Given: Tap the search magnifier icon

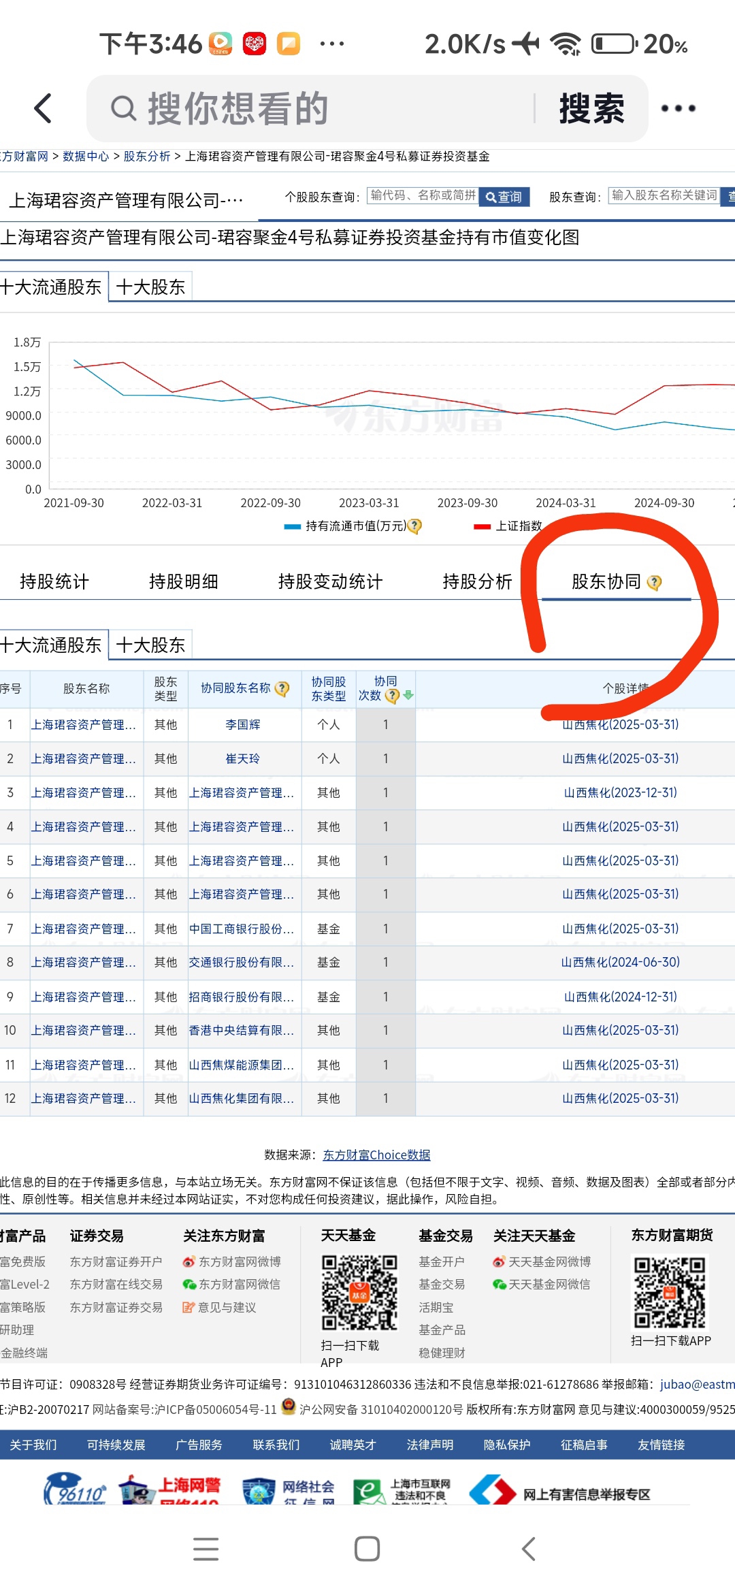Looking at the screenshot, I should pos(123,108).
